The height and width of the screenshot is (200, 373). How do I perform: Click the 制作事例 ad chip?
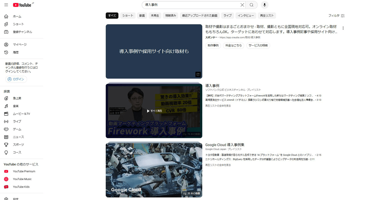(x=213, y=46)
